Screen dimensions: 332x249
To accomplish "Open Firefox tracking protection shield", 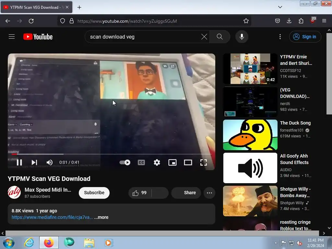I will (63, 21).
